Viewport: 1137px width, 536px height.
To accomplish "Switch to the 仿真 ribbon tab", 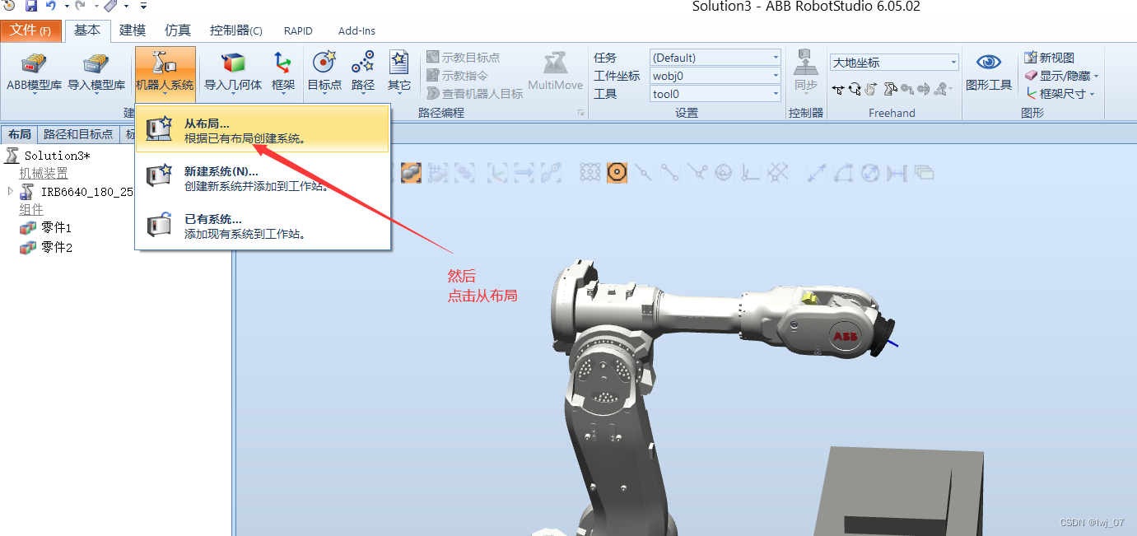I will click(178, 30).
